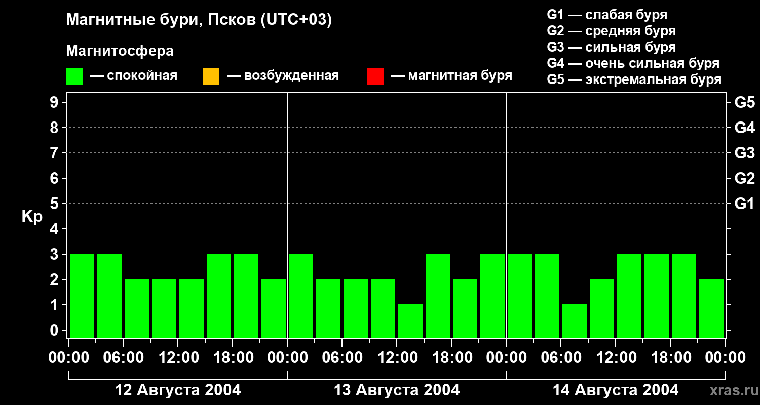Click the legend line 'G5 — экстремальная буря'
The width and height of the screenshot is (760, 405).
[634, 79]
